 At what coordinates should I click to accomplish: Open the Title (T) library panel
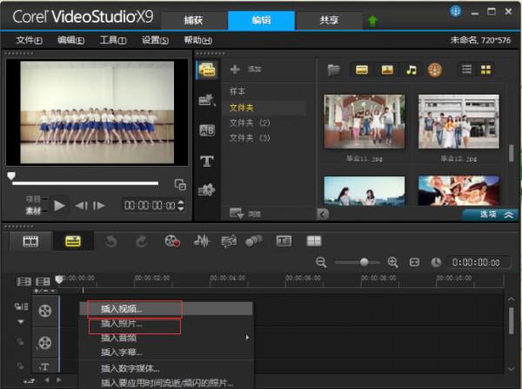pyautogui.click(x=207, y=161)
